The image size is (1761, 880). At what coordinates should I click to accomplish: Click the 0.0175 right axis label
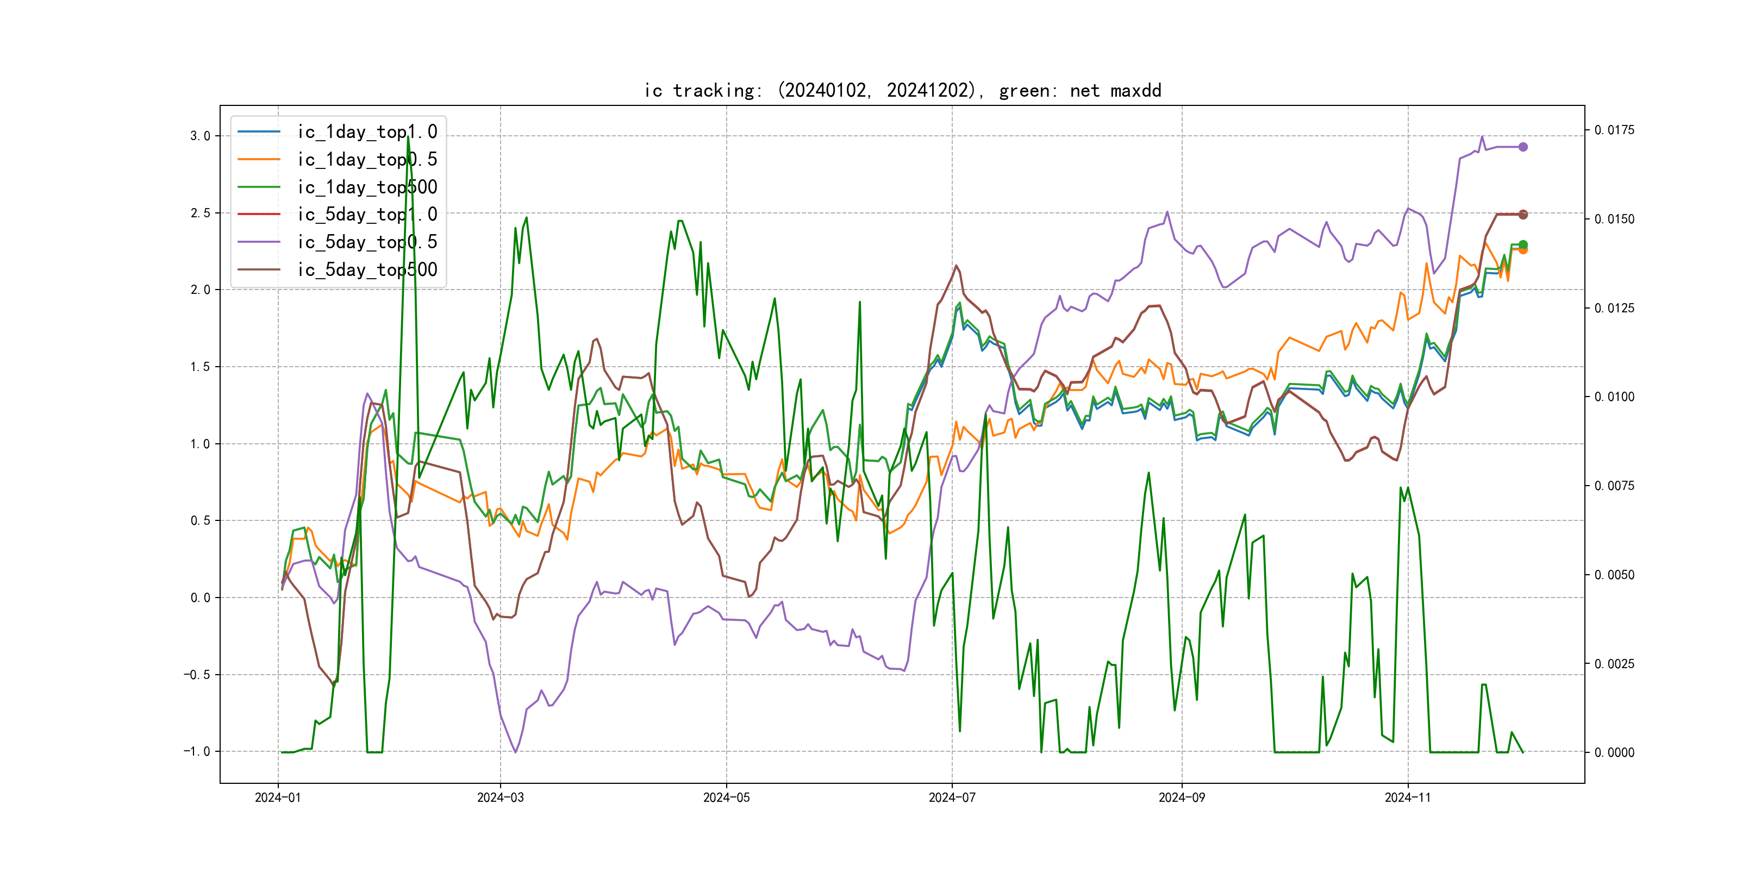(x=1614, y=130)
